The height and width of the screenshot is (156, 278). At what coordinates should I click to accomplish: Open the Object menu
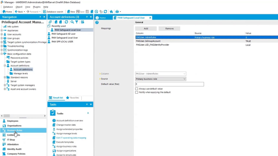click(19, 7)
